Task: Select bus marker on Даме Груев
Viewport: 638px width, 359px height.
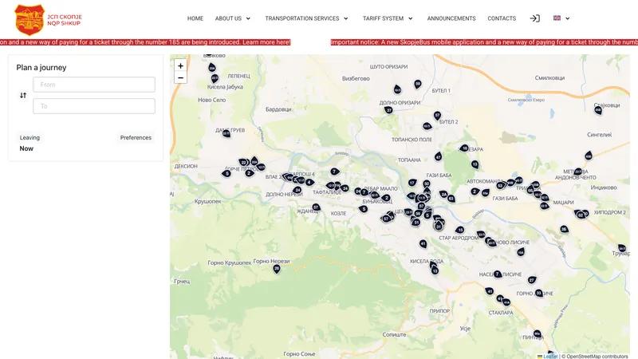Action: [226, 133]
